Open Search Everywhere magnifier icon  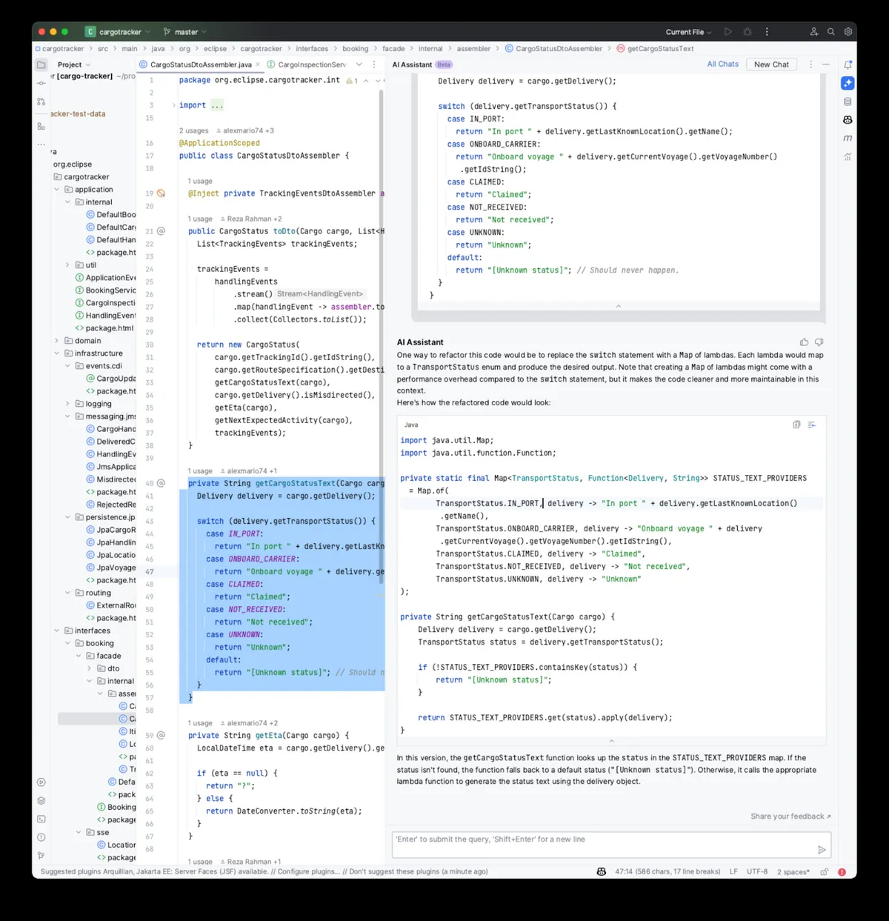(831, 32)
